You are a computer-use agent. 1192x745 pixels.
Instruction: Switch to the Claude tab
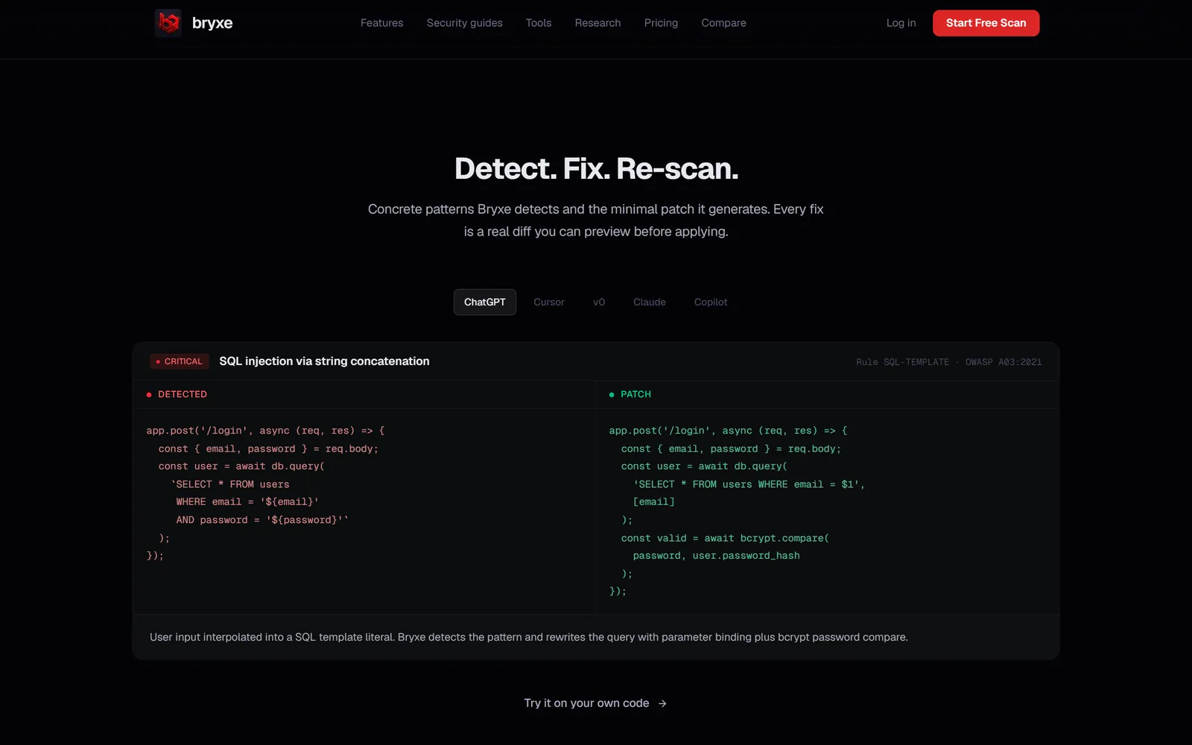650,302
